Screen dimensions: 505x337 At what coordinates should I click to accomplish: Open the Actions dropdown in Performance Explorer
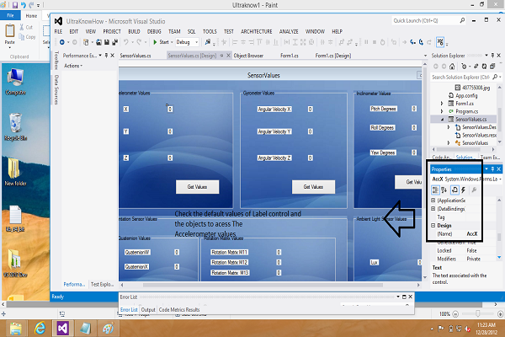73,66
